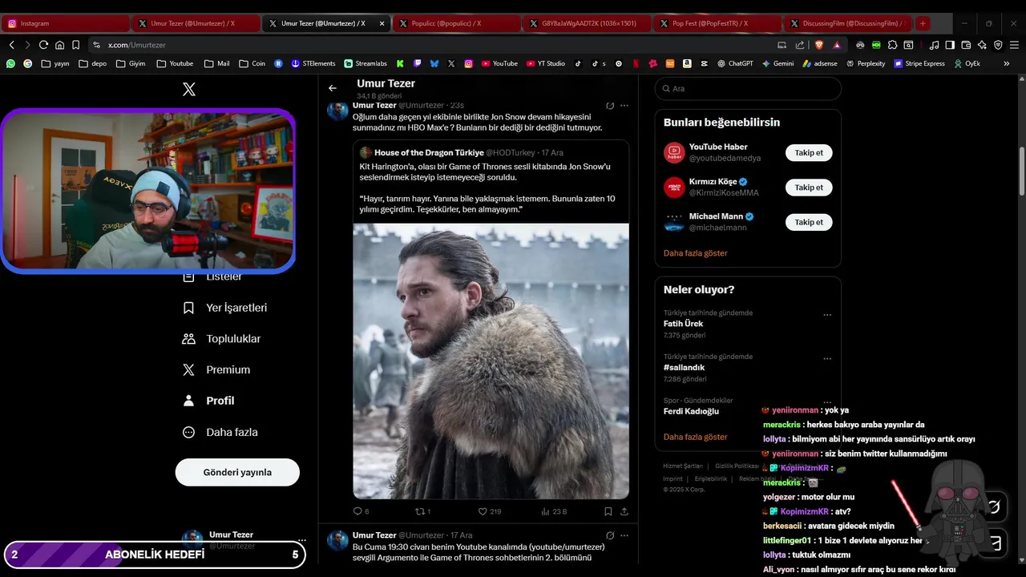This screenshot has width=1026, height=577.
Task: Open the Google bookmark icon
Action: 28,63
